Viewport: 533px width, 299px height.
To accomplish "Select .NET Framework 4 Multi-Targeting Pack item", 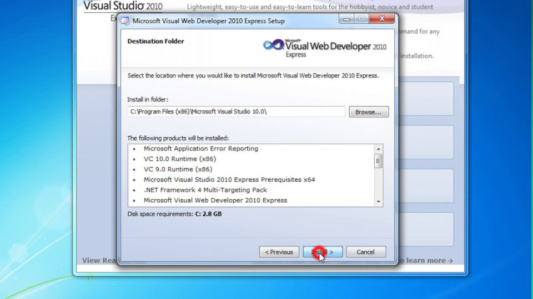I will point(205,190).
